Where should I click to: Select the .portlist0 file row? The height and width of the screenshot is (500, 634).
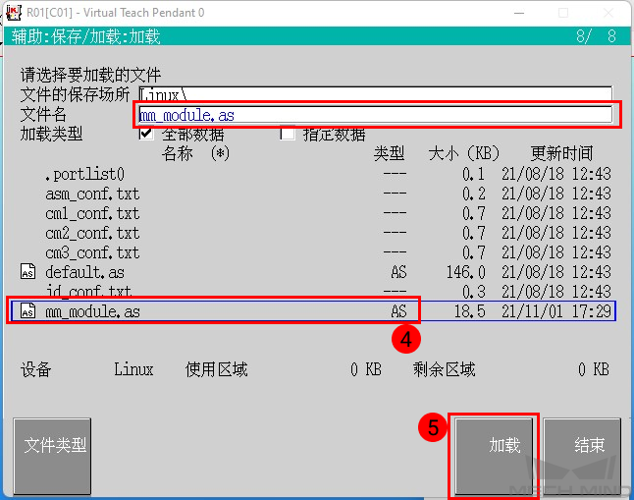[x=85, y=174]
